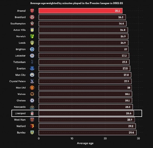Click the Wolves wolf-head logo
This screenshot has height=148, width=153.
(32, 94)
